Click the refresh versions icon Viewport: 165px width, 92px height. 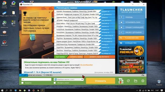[x=128, y=81]
